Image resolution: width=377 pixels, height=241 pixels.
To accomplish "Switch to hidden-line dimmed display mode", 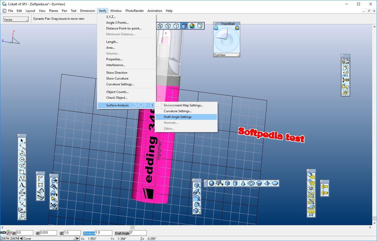I will tap(168, 26).
